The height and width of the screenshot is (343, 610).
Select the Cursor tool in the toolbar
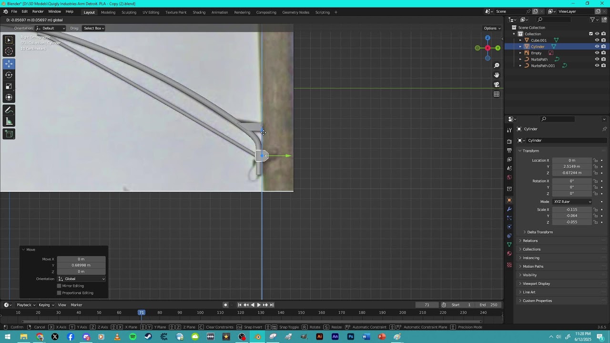click(9, 51)
